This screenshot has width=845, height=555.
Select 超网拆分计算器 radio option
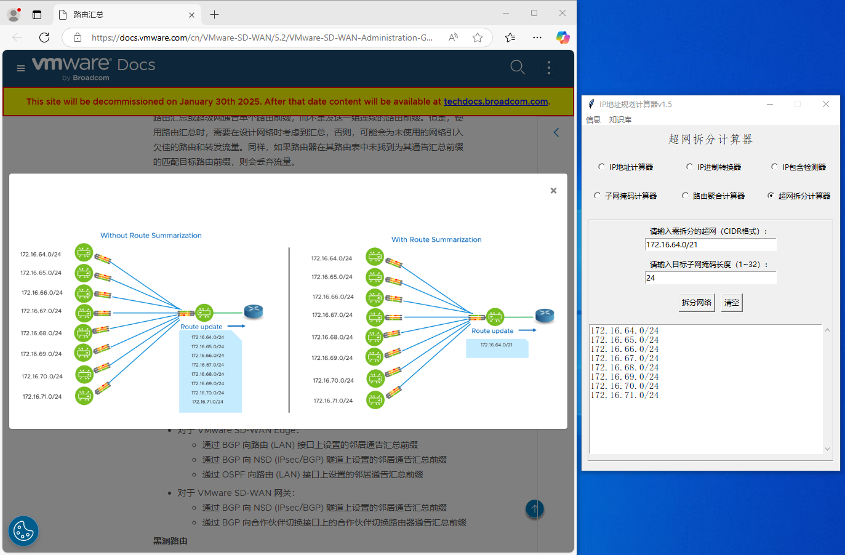click(x=799, y=196)
